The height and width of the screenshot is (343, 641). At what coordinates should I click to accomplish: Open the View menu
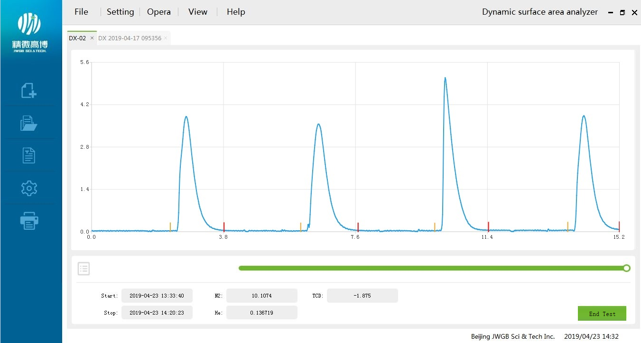click(197, 12)
